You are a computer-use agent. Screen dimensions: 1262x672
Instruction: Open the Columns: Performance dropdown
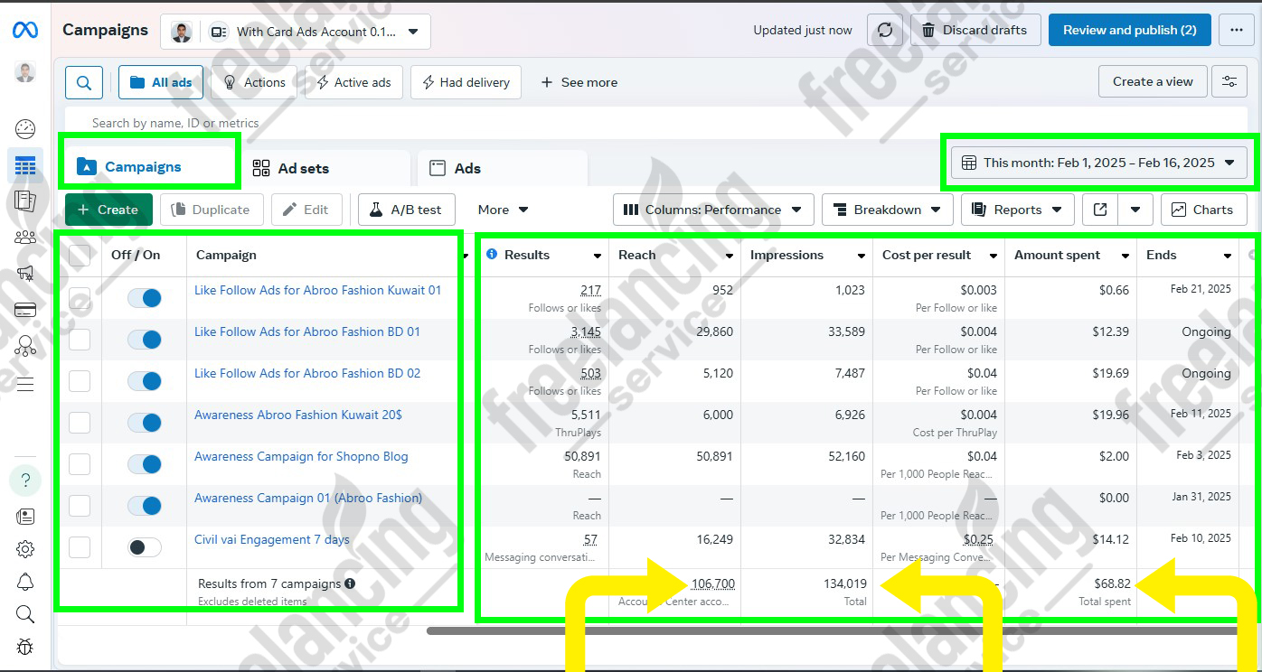[713, 210]
